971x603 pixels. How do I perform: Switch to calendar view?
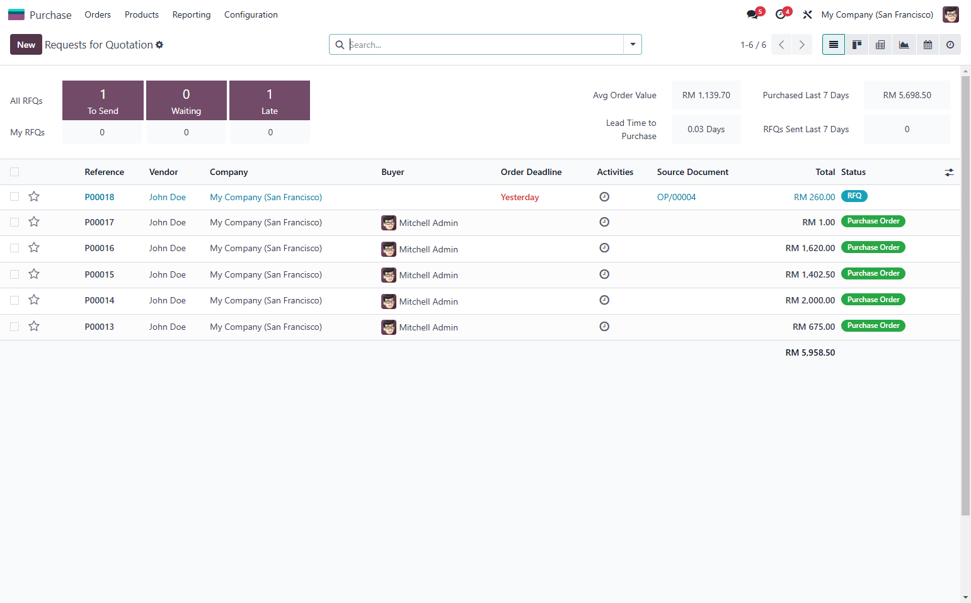[928, 45]
